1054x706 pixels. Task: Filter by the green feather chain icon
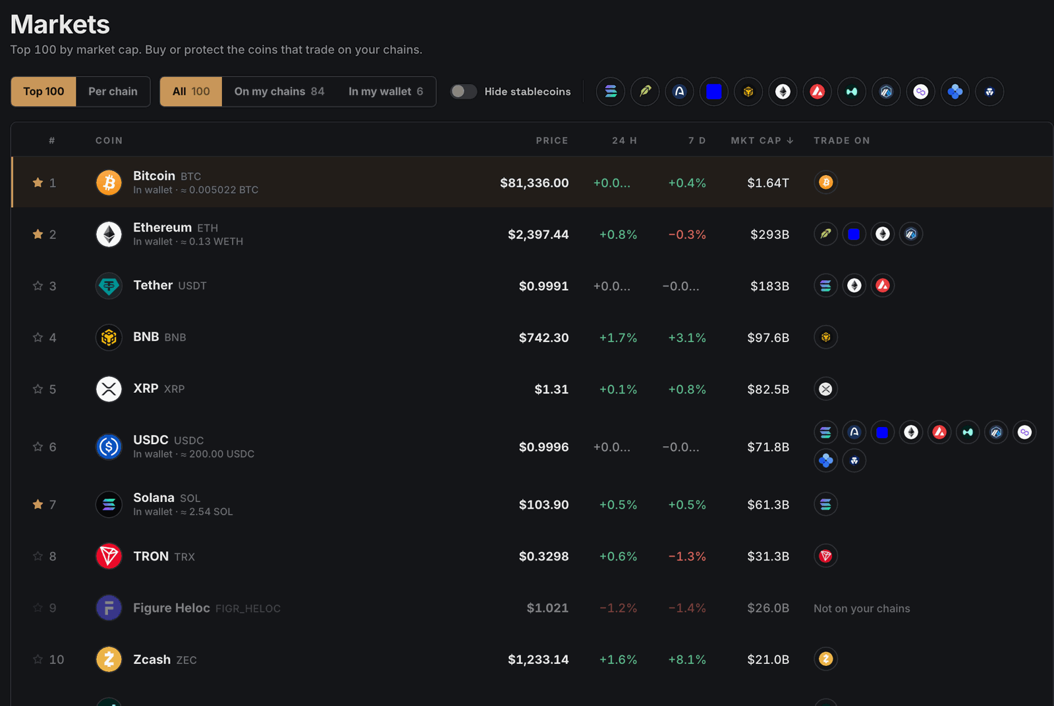[645, 91]
